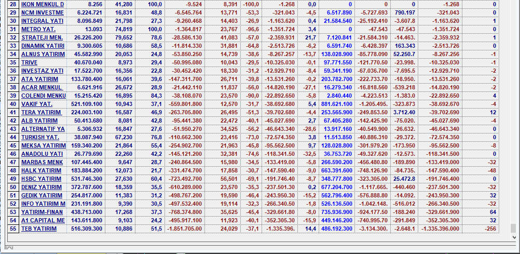Image resolution: width=520 pixels, height=254 pixels.
Task: Select value -32,5 in ANADOLU row
Action: coord(310,154)
